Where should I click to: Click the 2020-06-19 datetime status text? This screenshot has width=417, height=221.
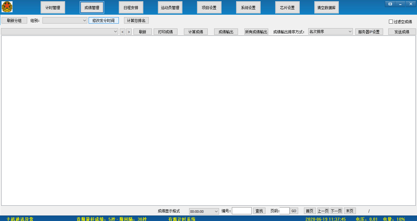point(326,219)
